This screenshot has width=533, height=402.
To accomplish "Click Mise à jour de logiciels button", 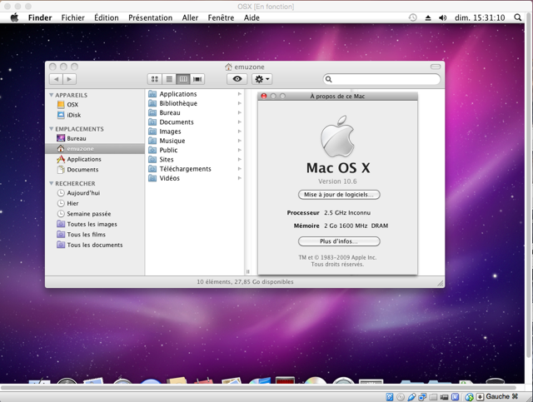I will (339, 195).
